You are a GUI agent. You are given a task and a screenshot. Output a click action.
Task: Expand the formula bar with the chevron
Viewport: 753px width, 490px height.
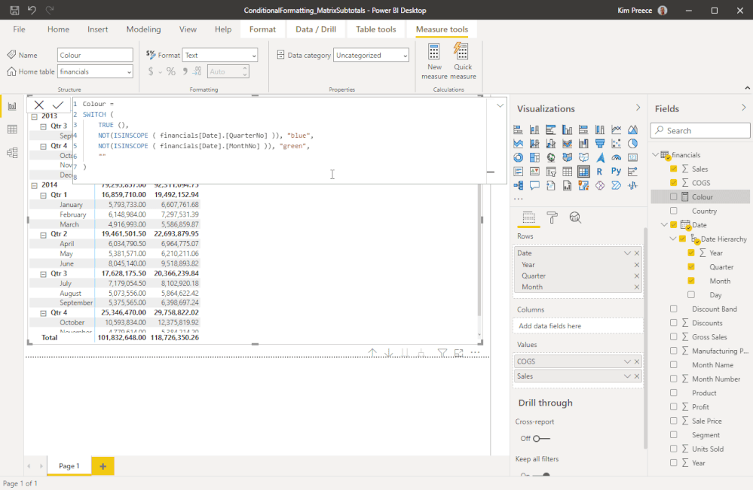(x=500, y=105)
